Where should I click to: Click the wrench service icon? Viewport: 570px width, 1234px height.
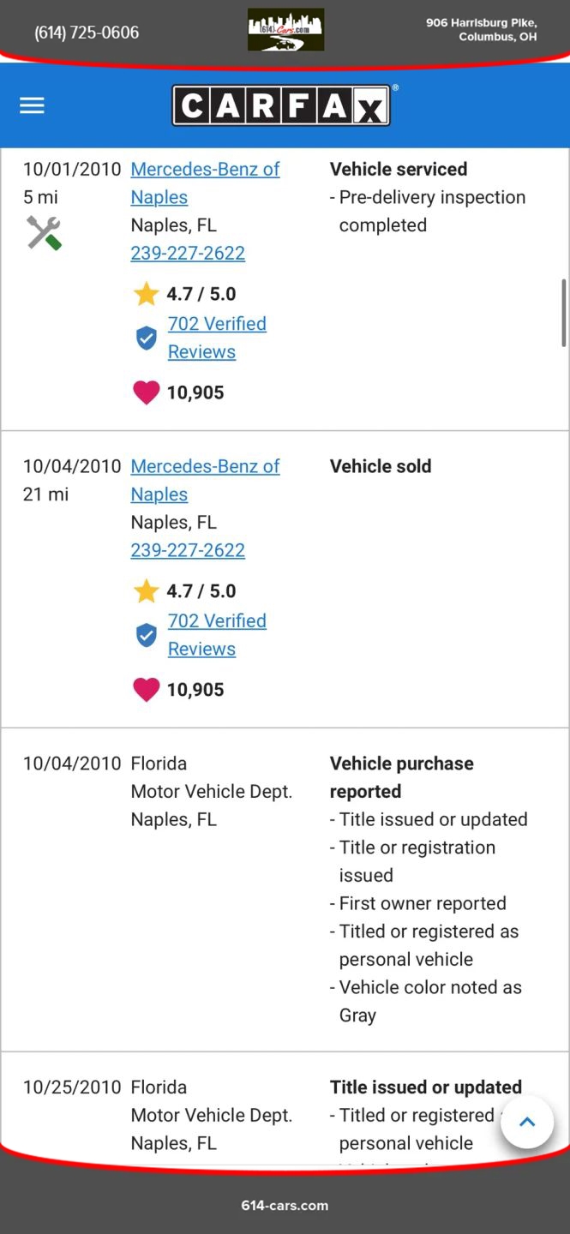point(44,232)
